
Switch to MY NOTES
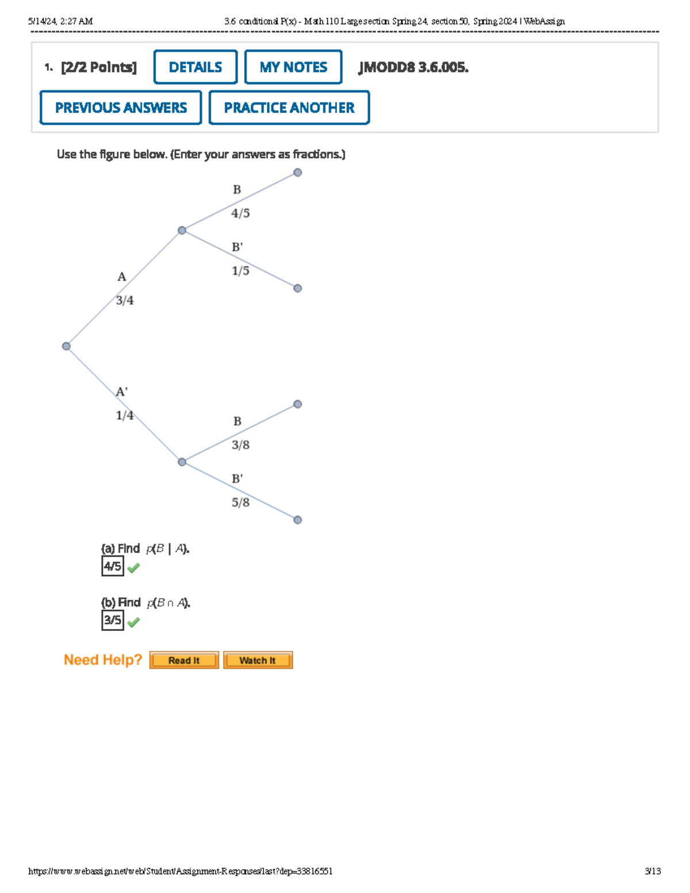pos(294,67)
